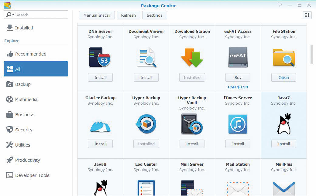316x196 pixels.
Task: Open File Station via Open button
Action: pyautogui.click(x=284, y=77)
